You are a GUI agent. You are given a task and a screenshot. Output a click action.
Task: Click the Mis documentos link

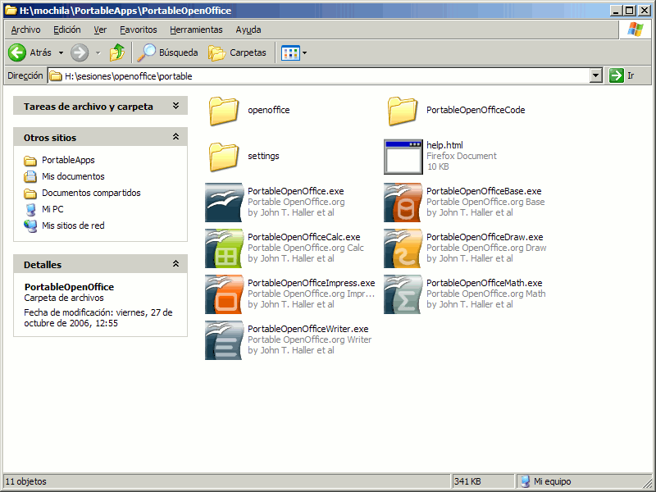coord(73,176)
